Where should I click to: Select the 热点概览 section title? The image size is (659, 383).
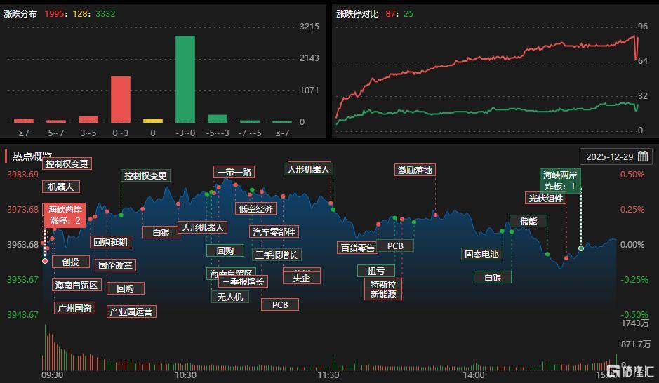(32, 156)
